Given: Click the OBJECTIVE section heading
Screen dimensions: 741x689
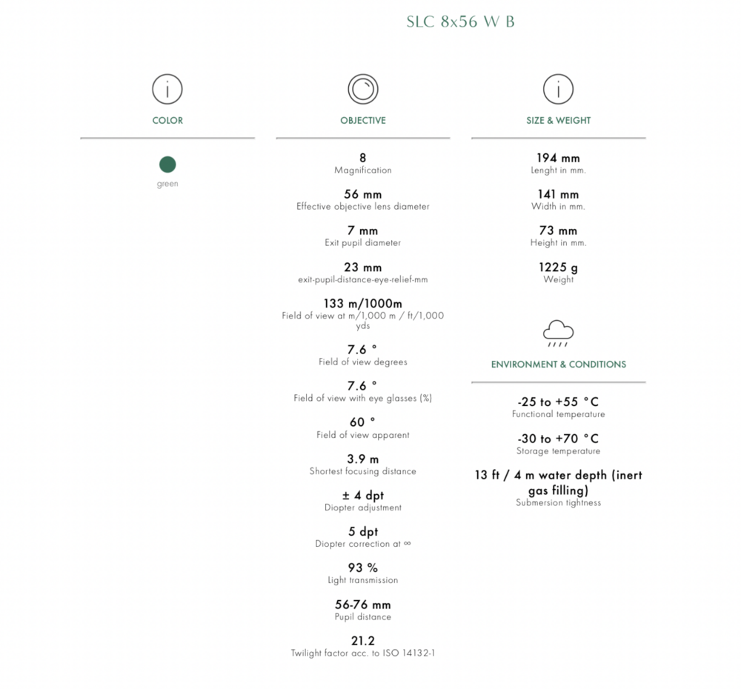Looking at the screenshot, I should (x=363, y=120).
